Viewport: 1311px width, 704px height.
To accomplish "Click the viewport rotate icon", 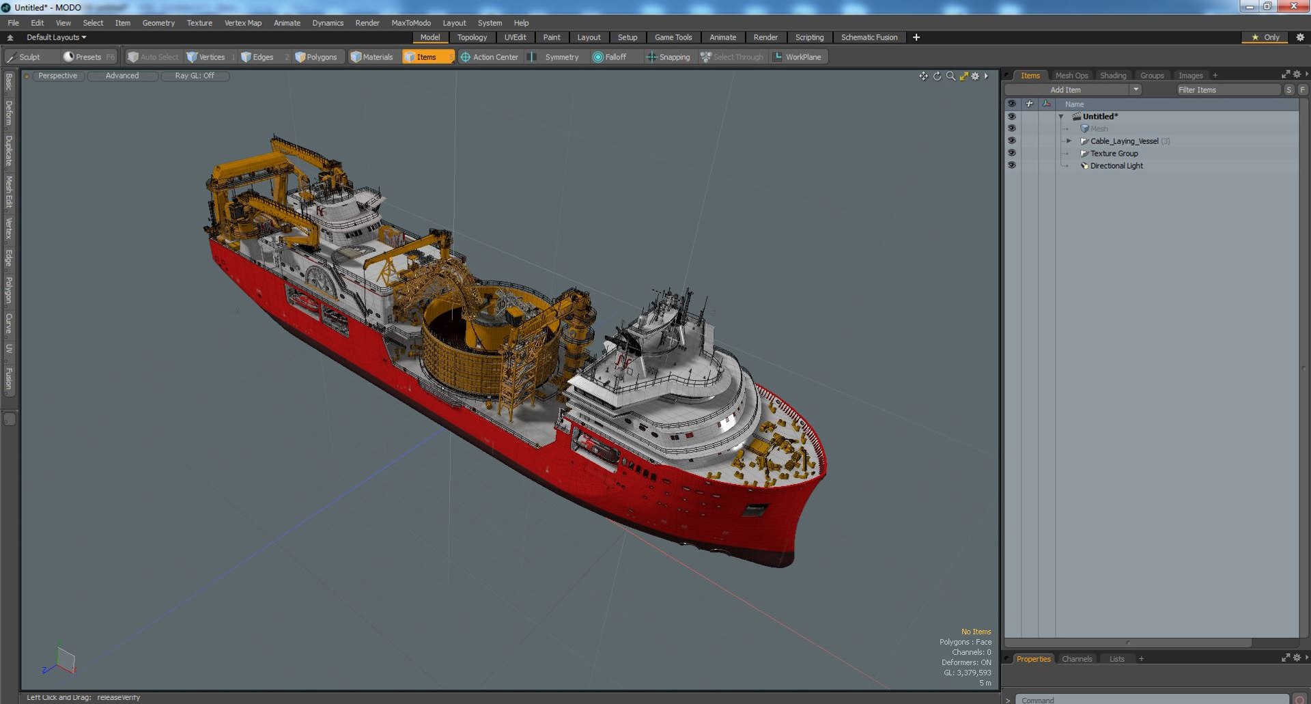I will 937,76.
